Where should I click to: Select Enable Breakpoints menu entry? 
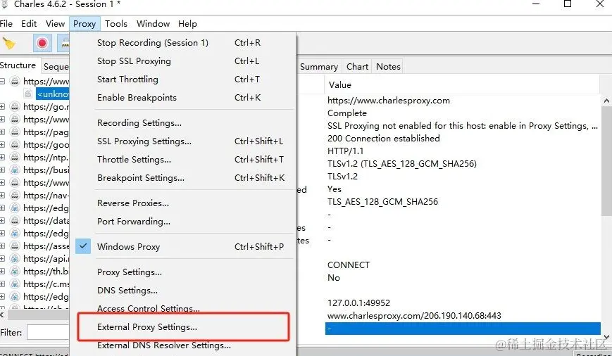(x=184, y=98)
